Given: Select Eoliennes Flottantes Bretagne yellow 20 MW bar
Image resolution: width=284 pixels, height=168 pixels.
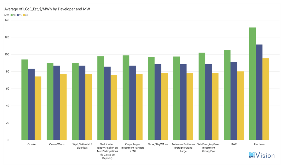Looking at the screenshot, I should tap(190, 107).
